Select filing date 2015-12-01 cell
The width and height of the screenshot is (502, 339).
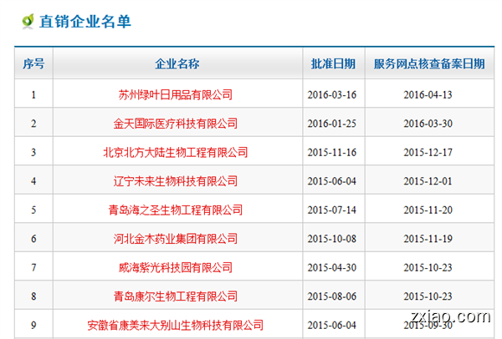[428, 181]
